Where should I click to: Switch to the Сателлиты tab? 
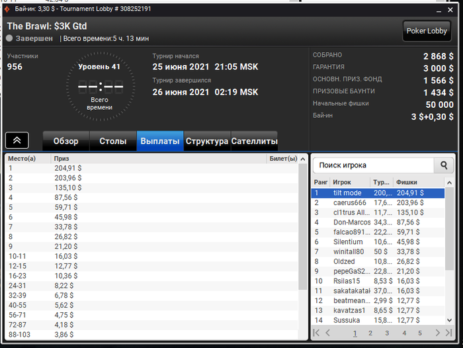click(x=254, y=141)
